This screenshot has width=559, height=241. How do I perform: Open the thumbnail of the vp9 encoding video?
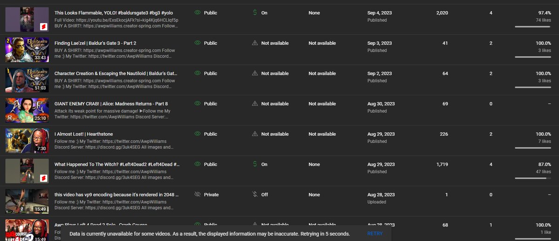click(x=27, y=201)
